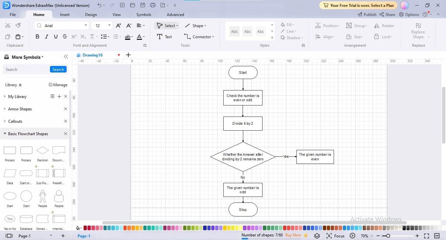Viewport: 446px width, 240px height.
Task: Select the Decision shape in Basic Flowchart Shapes
Action: click(x=42, y=151)
